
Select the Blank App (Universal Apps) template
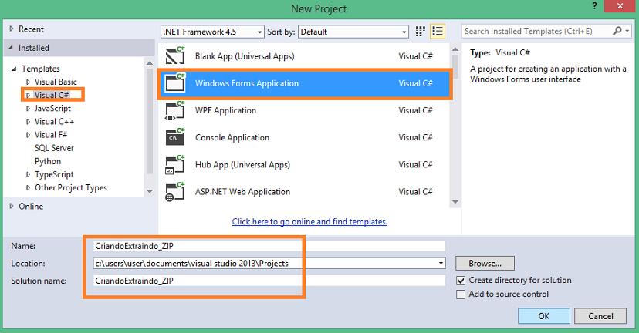coord(305,55)
